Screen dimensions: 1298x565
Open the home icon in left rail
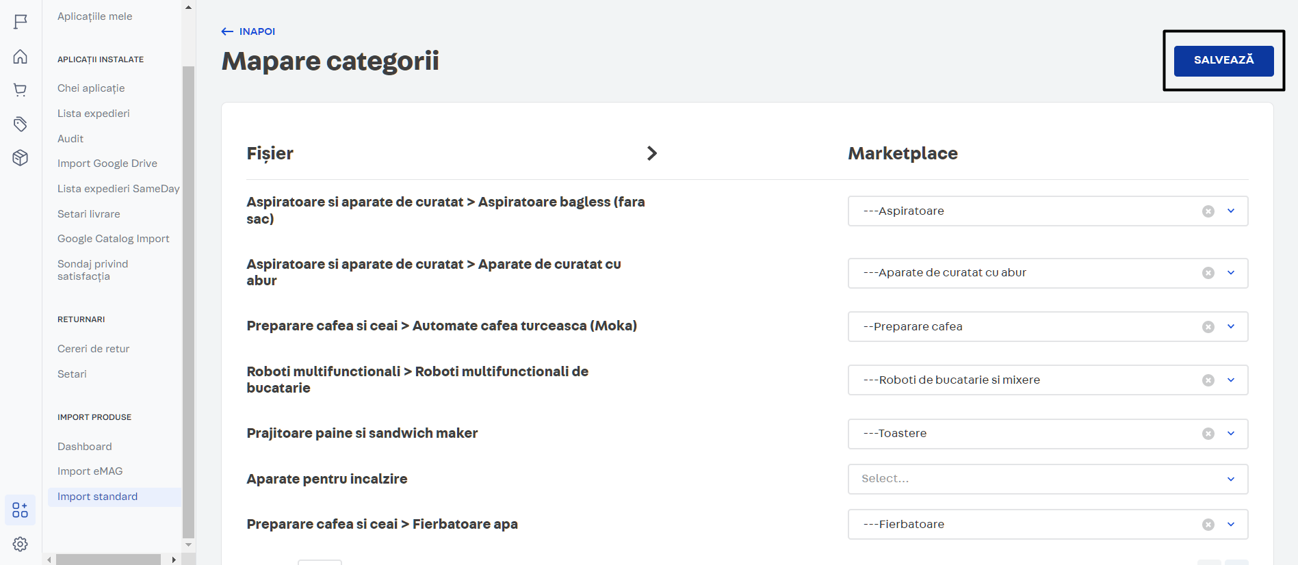click(x=21, y=57)
